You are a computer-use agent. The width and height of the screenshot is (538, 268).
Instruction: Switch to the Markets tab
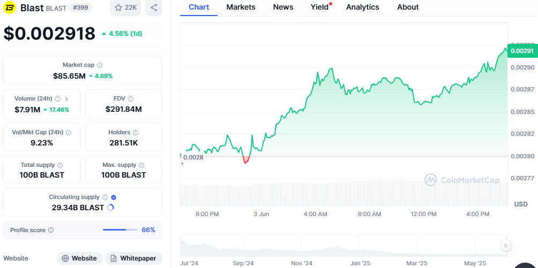241,7
